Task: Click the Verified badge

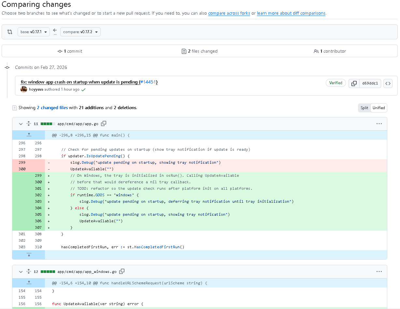Action: (336, 83)
